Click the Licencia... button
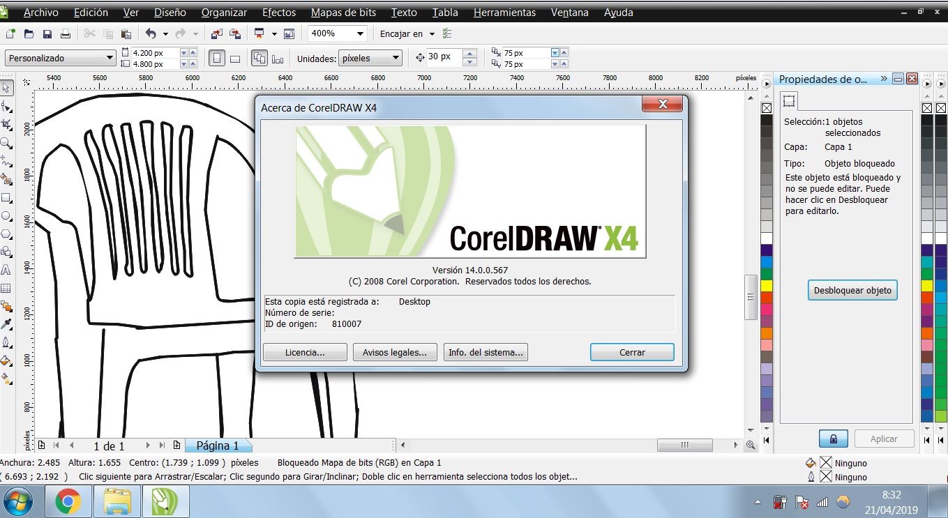Viewport: 948px width, 518px height. pyautogui.click(x=305, y=352)
